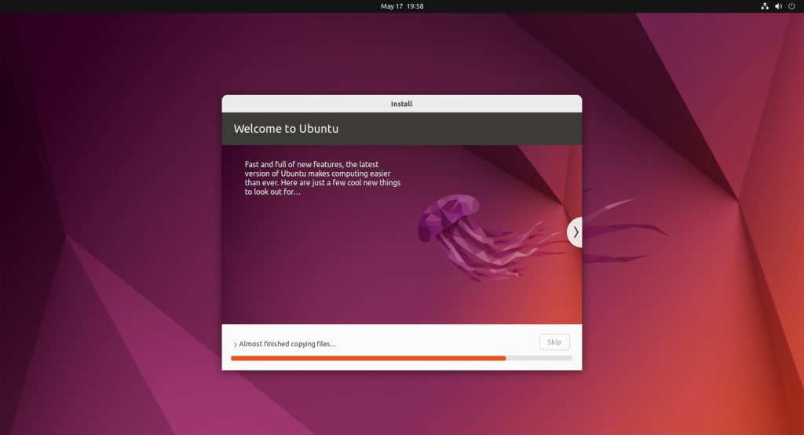
Task: Click the orange installation progress bar
Action: [x=401, y=359]
